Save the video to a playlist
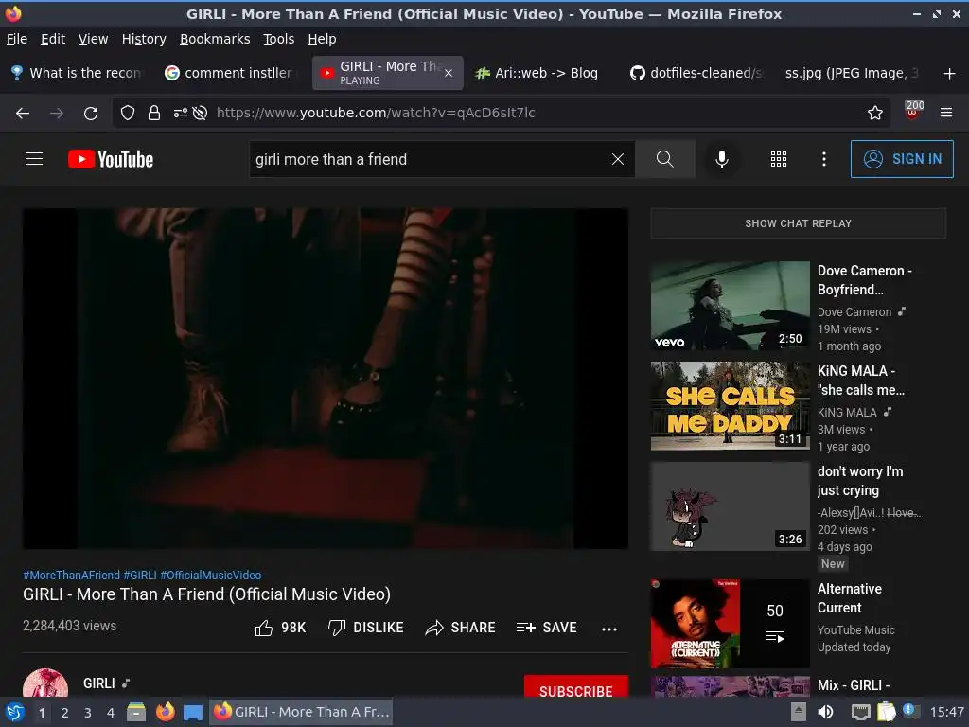Screen dimensions: 969x727 (x=546, y=628)
